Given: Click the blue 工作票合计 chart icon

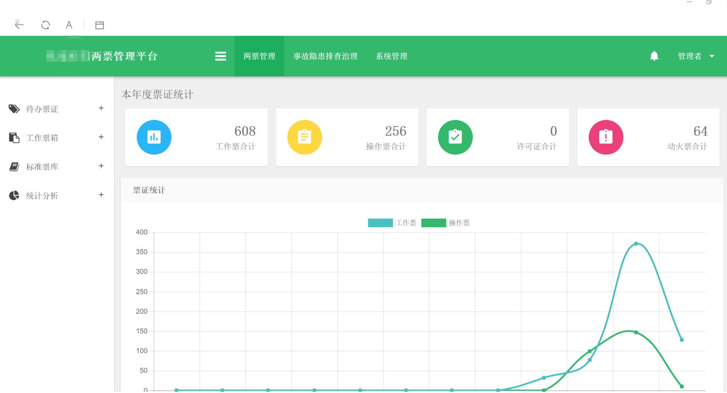Looking at the screenshot, I should (154, 137).
